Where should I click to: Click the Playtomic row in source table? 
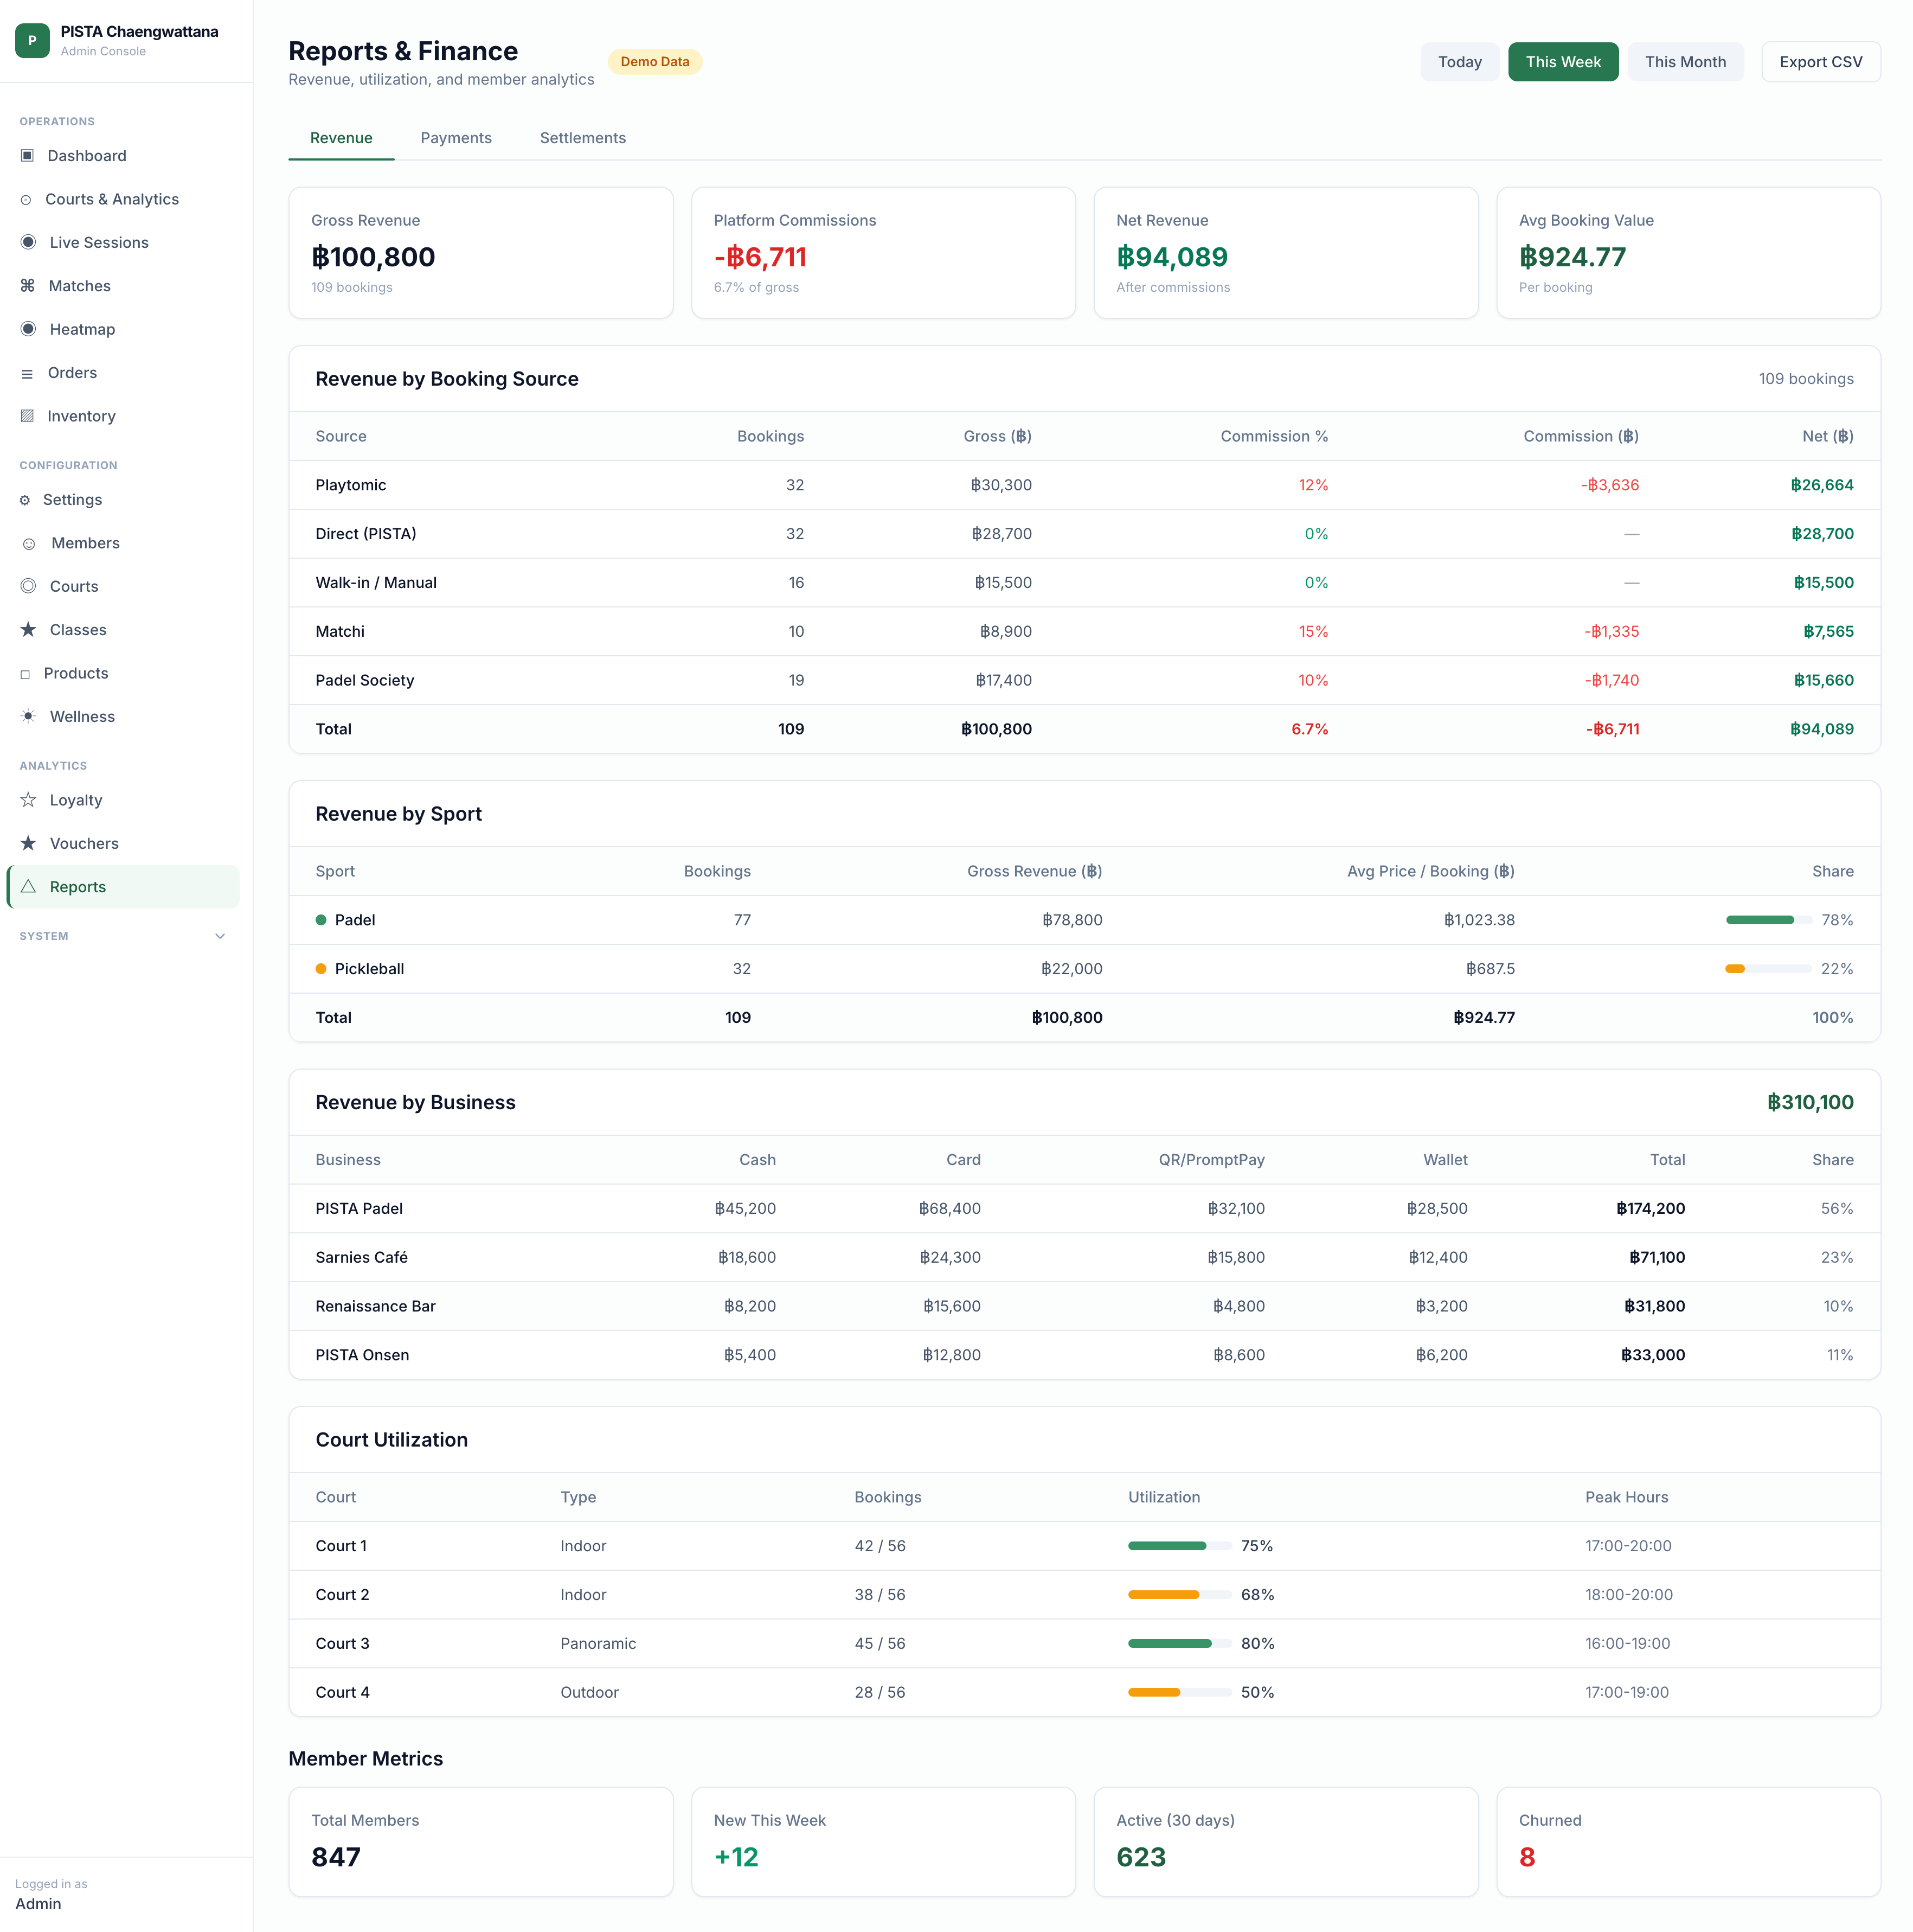(x=351, y=485)
